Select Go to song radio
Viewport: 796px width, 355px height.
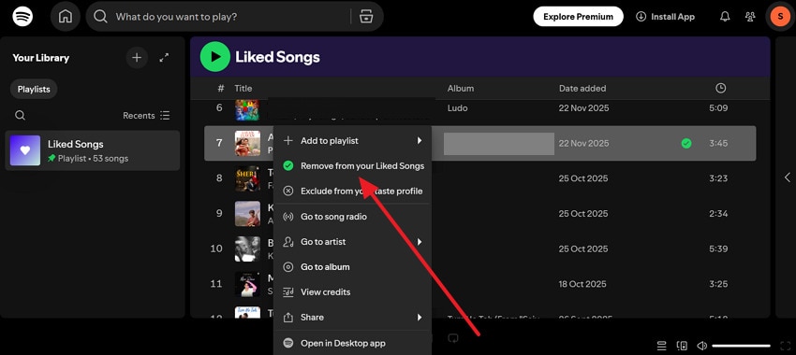[352, 217]
